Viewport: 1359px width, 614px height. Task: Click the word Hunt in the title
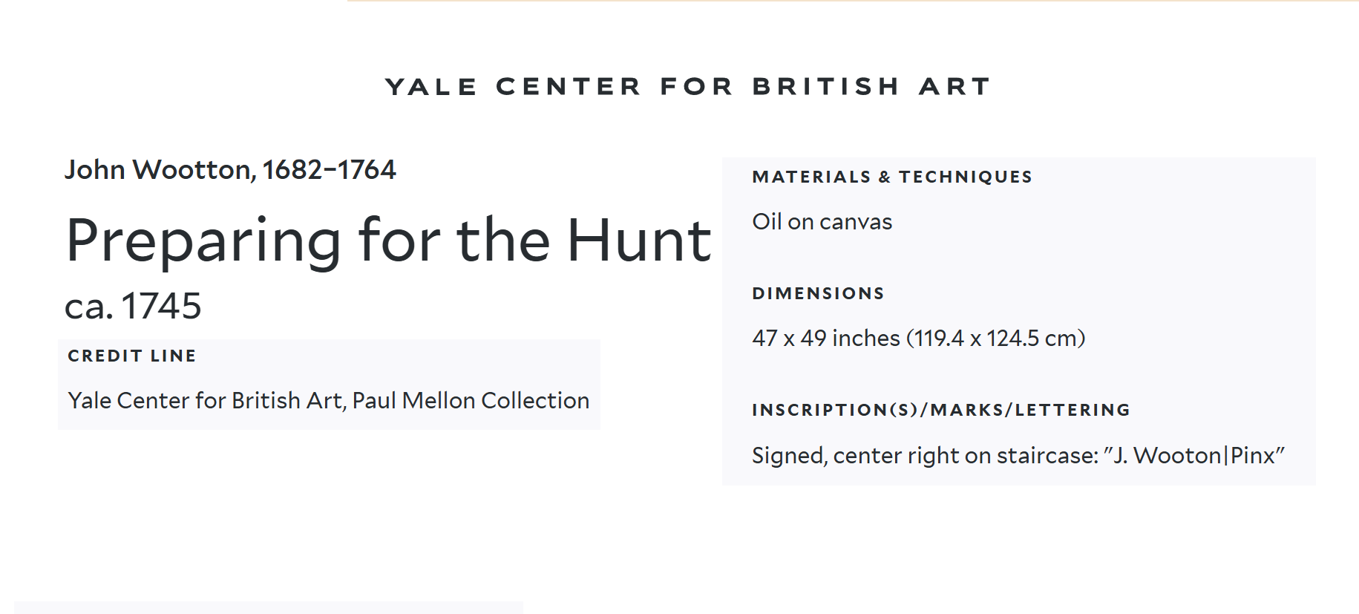tap(639, 241)
